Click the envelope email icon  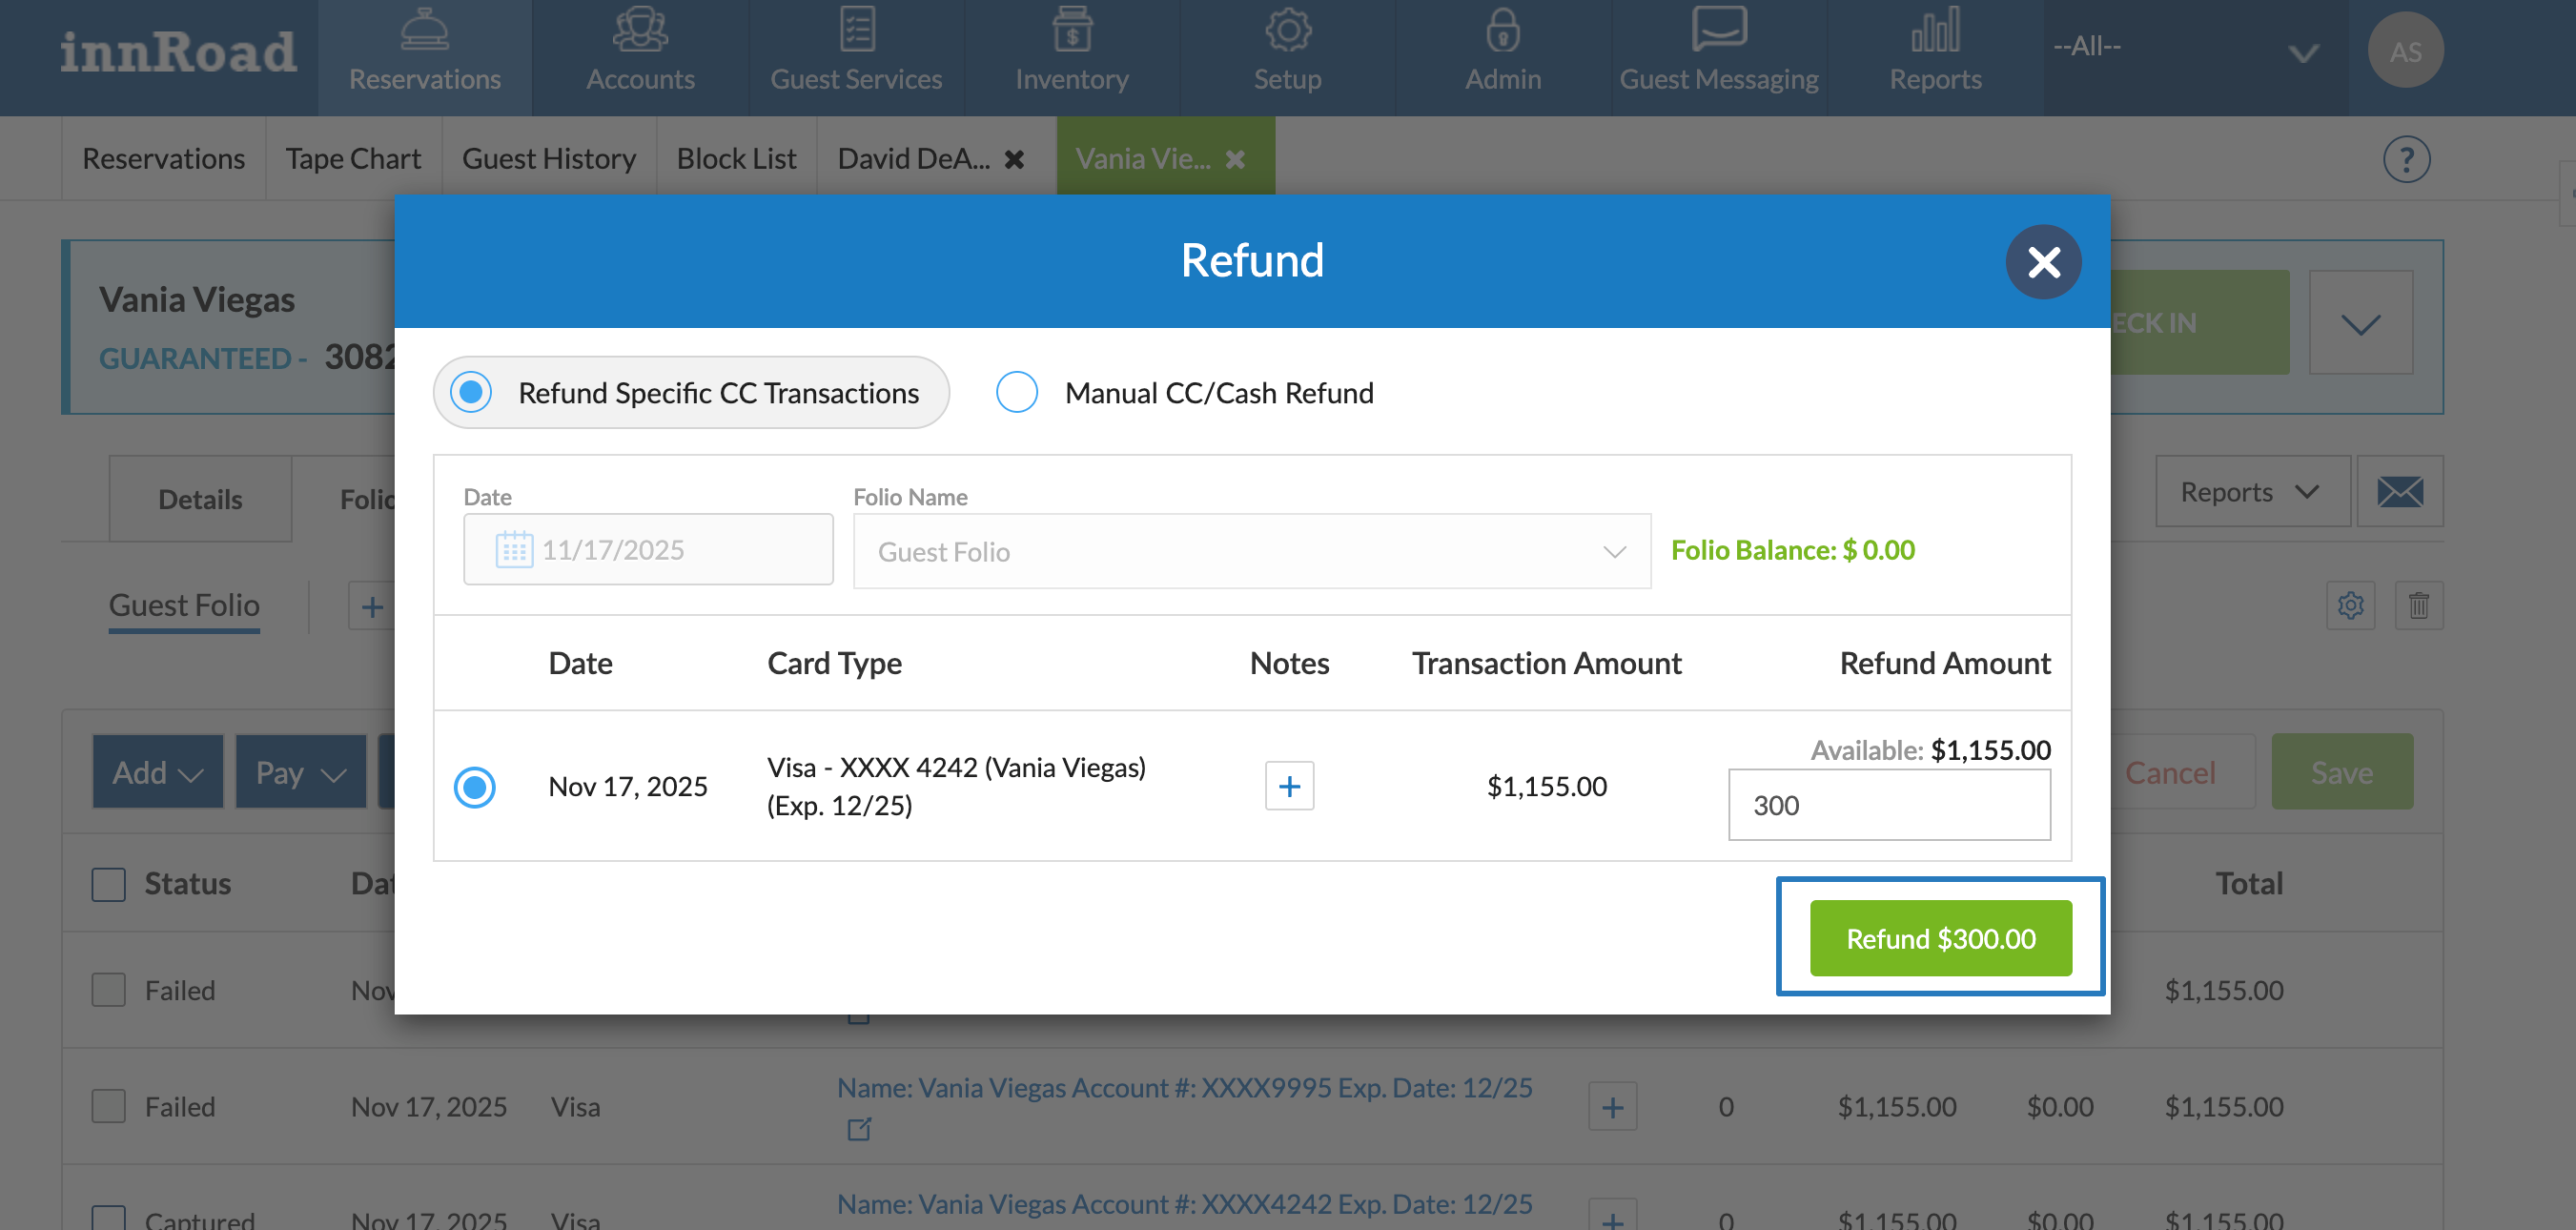point(2399,492)
